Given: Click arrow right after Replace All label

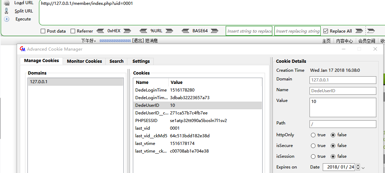Looking at the screenshot, I should point(359,31).
